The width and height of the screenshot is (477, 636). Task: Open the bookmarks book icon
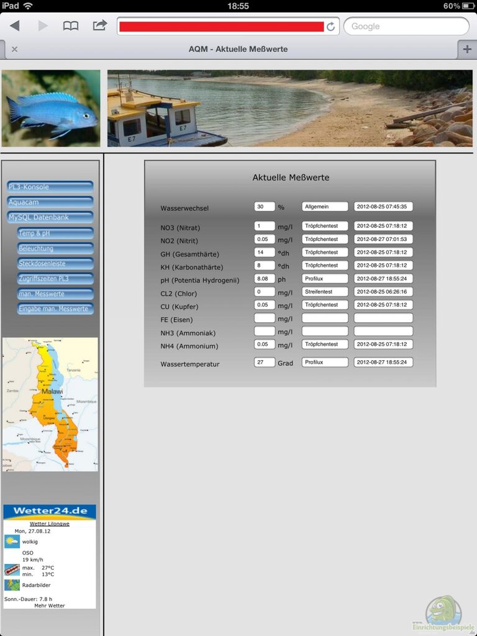[x=71, y=26]
